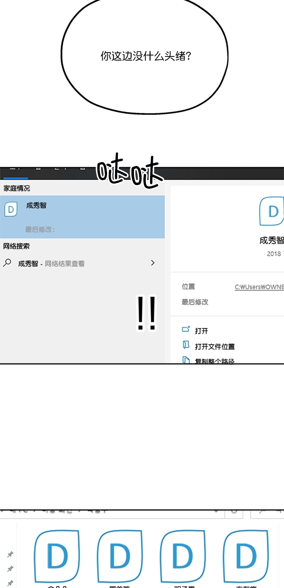Choose 复制整个路径 action text
This screenshot has width=284, height=588.
click(215, 360)
